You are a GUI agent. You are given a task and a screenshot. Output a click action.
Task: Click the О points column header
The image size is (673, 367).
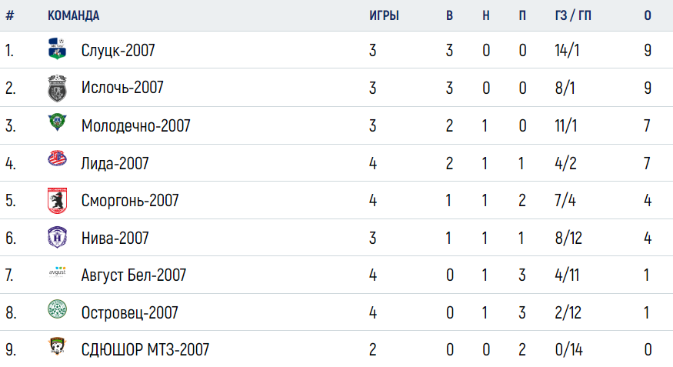pos(648,15)
